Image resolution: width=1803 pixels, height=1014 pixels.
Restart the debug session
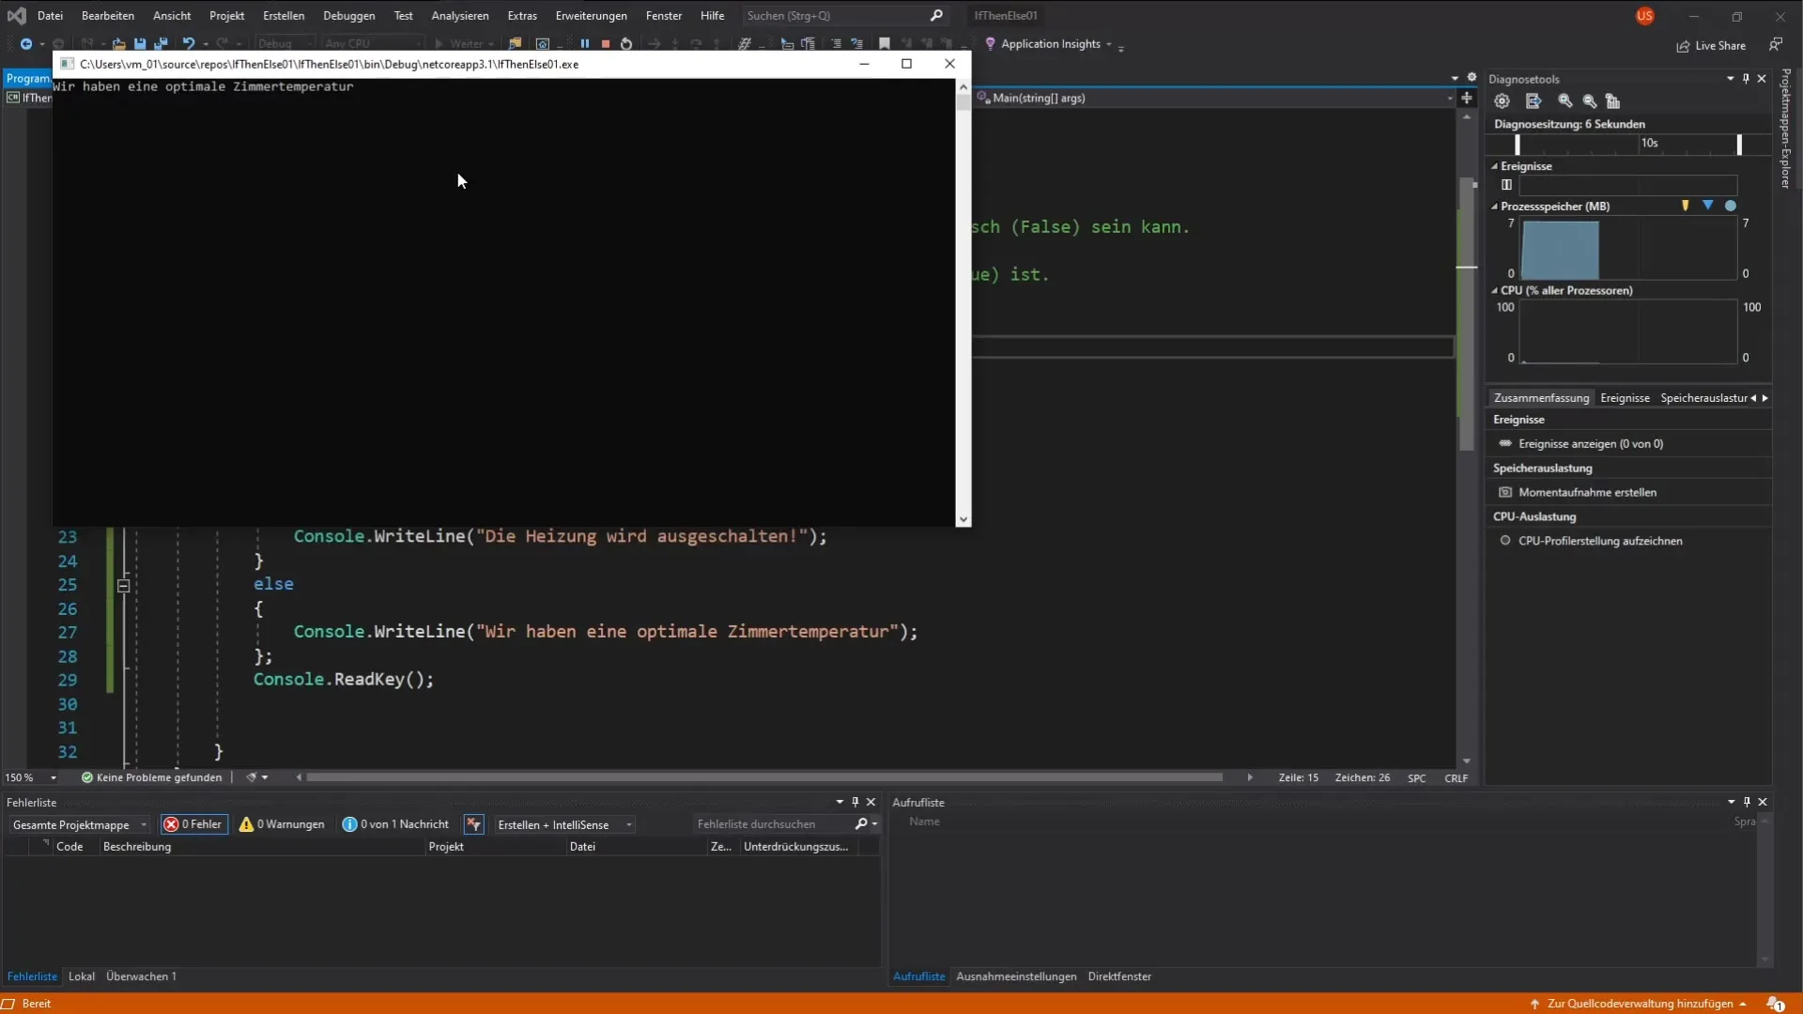click(626, 43)
